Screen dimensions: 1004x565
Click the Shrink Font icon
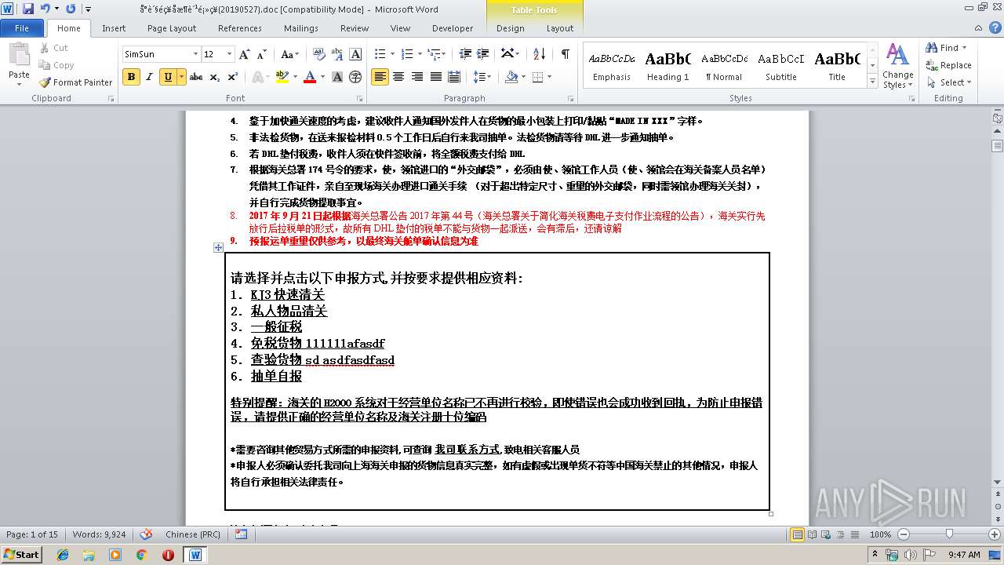click(x=260, y=54)
